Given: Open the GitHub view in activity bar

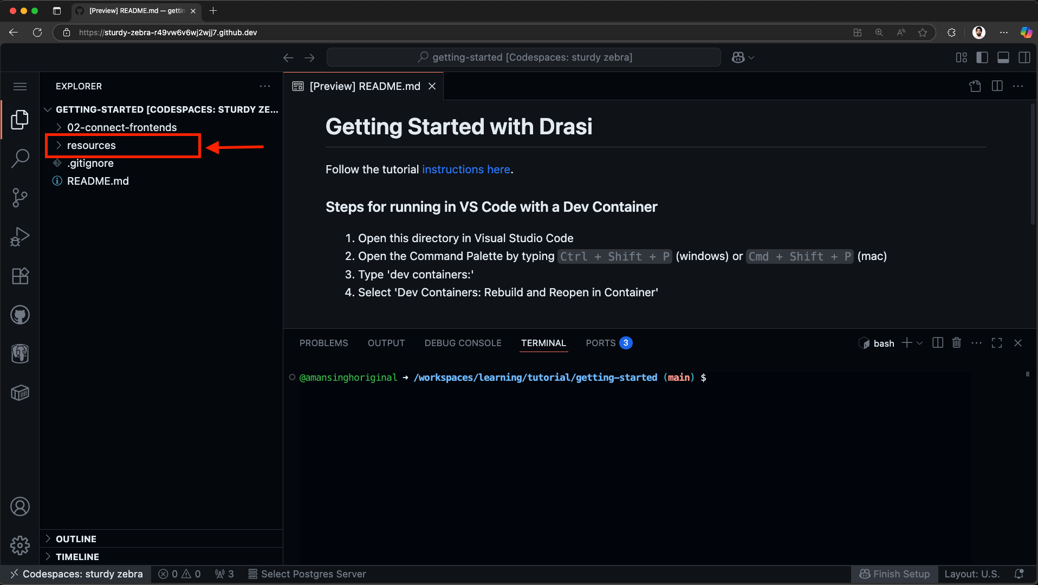Looking at the screenshot, I should (x=20, y=315).
